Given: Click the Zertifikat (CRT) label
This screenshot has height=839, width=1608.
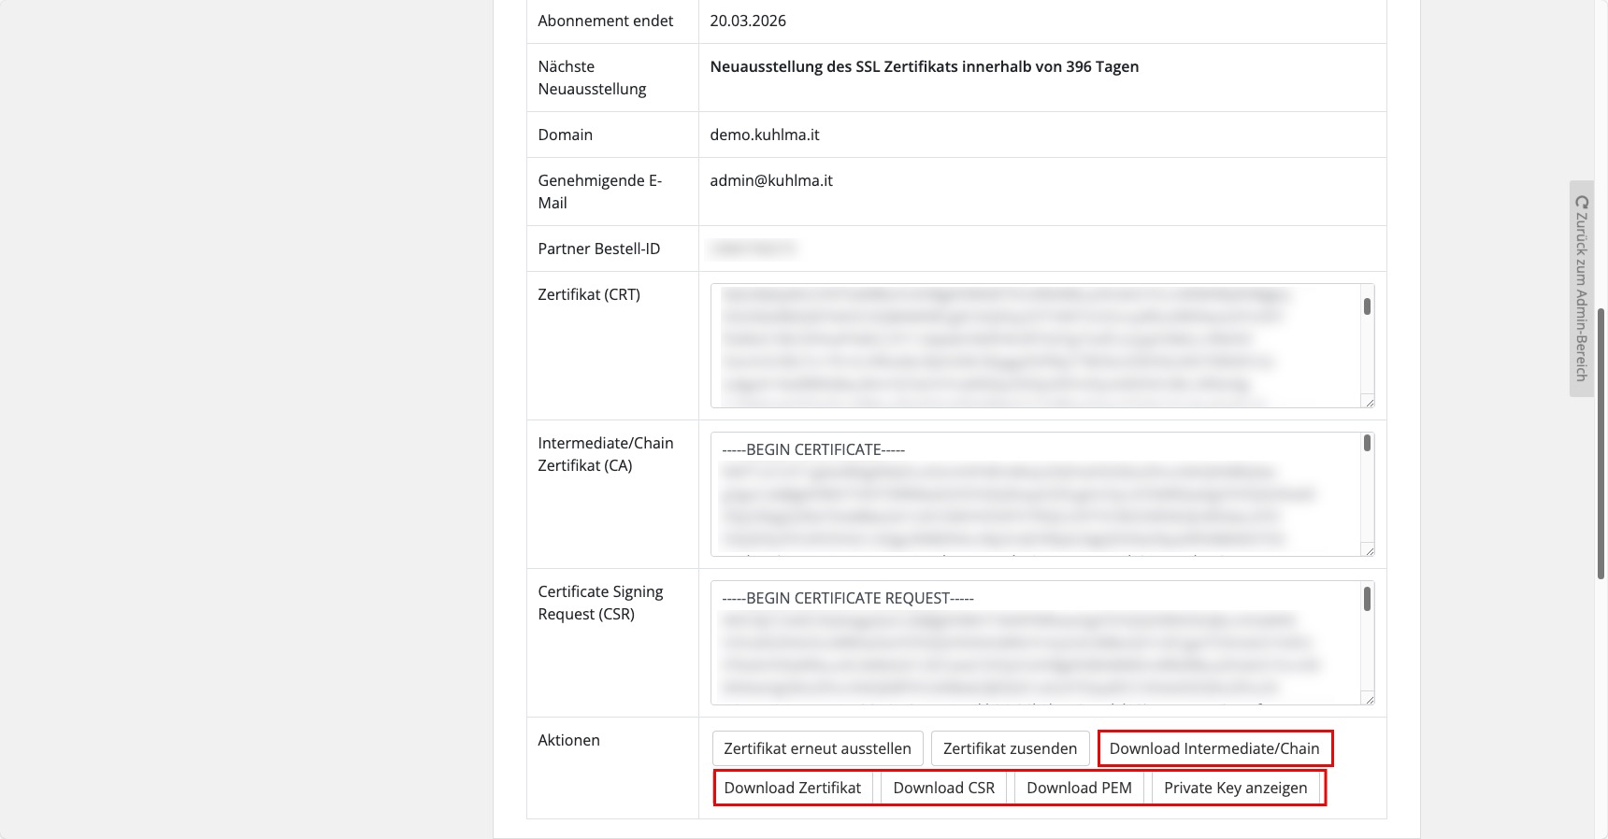Looking at the screenshot, I should 589,294.
